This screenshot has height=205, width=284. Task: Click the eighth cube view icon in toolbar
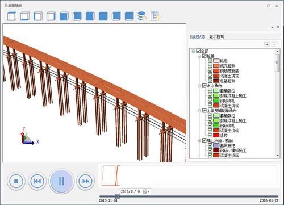click(103, 16)
